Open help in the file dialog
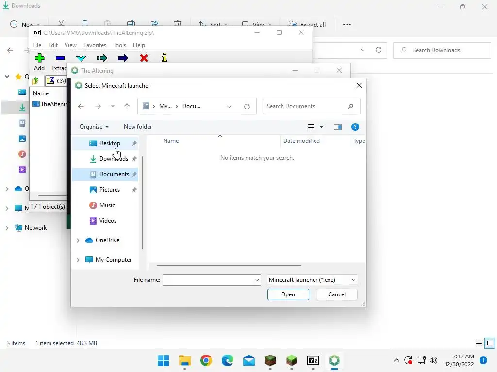 [x=355, y=127]
